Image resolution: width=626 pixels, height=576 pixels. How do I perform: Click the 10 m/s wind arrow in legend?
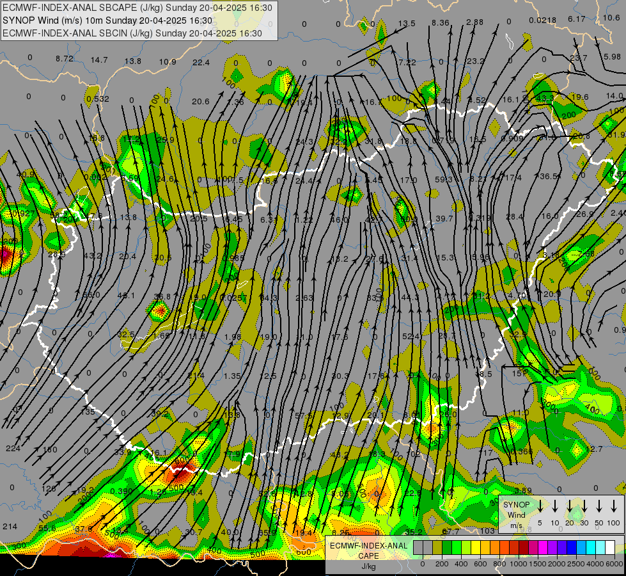click(554, 506)
